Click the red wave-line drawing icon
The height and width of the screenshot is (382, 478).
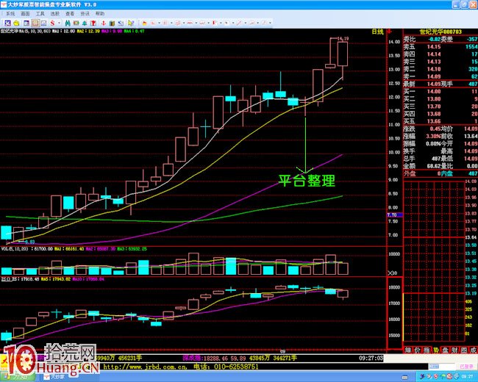[190, 23]
